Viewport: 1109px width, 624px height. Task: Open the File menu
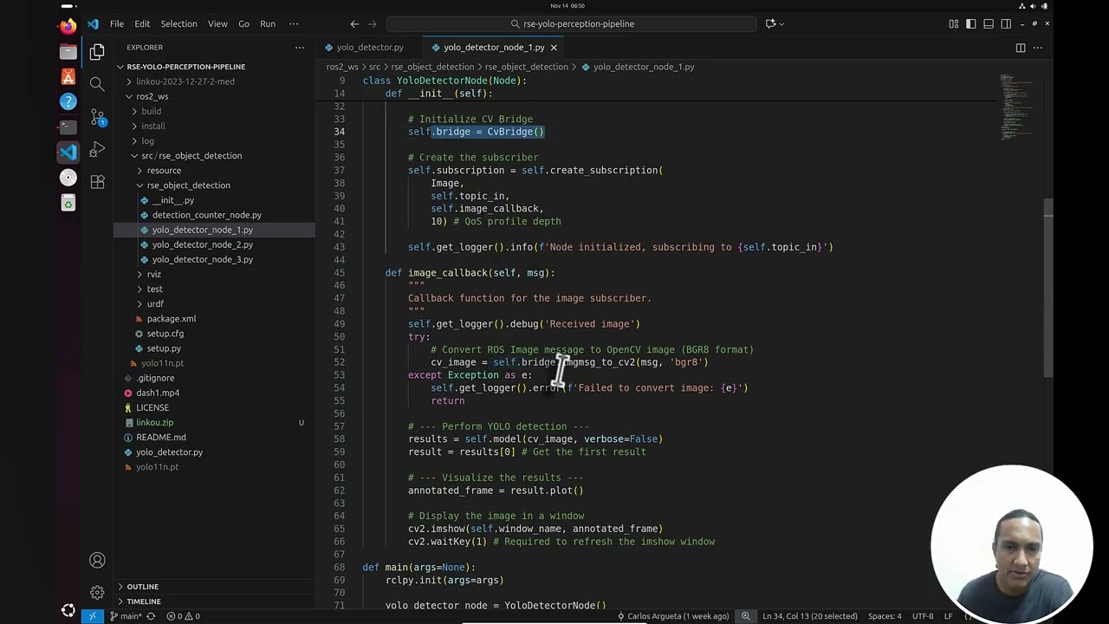click(x=116, y=23)
